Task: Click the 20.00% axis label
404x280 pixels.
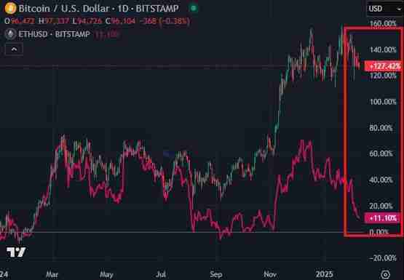Action: point(381,206)
